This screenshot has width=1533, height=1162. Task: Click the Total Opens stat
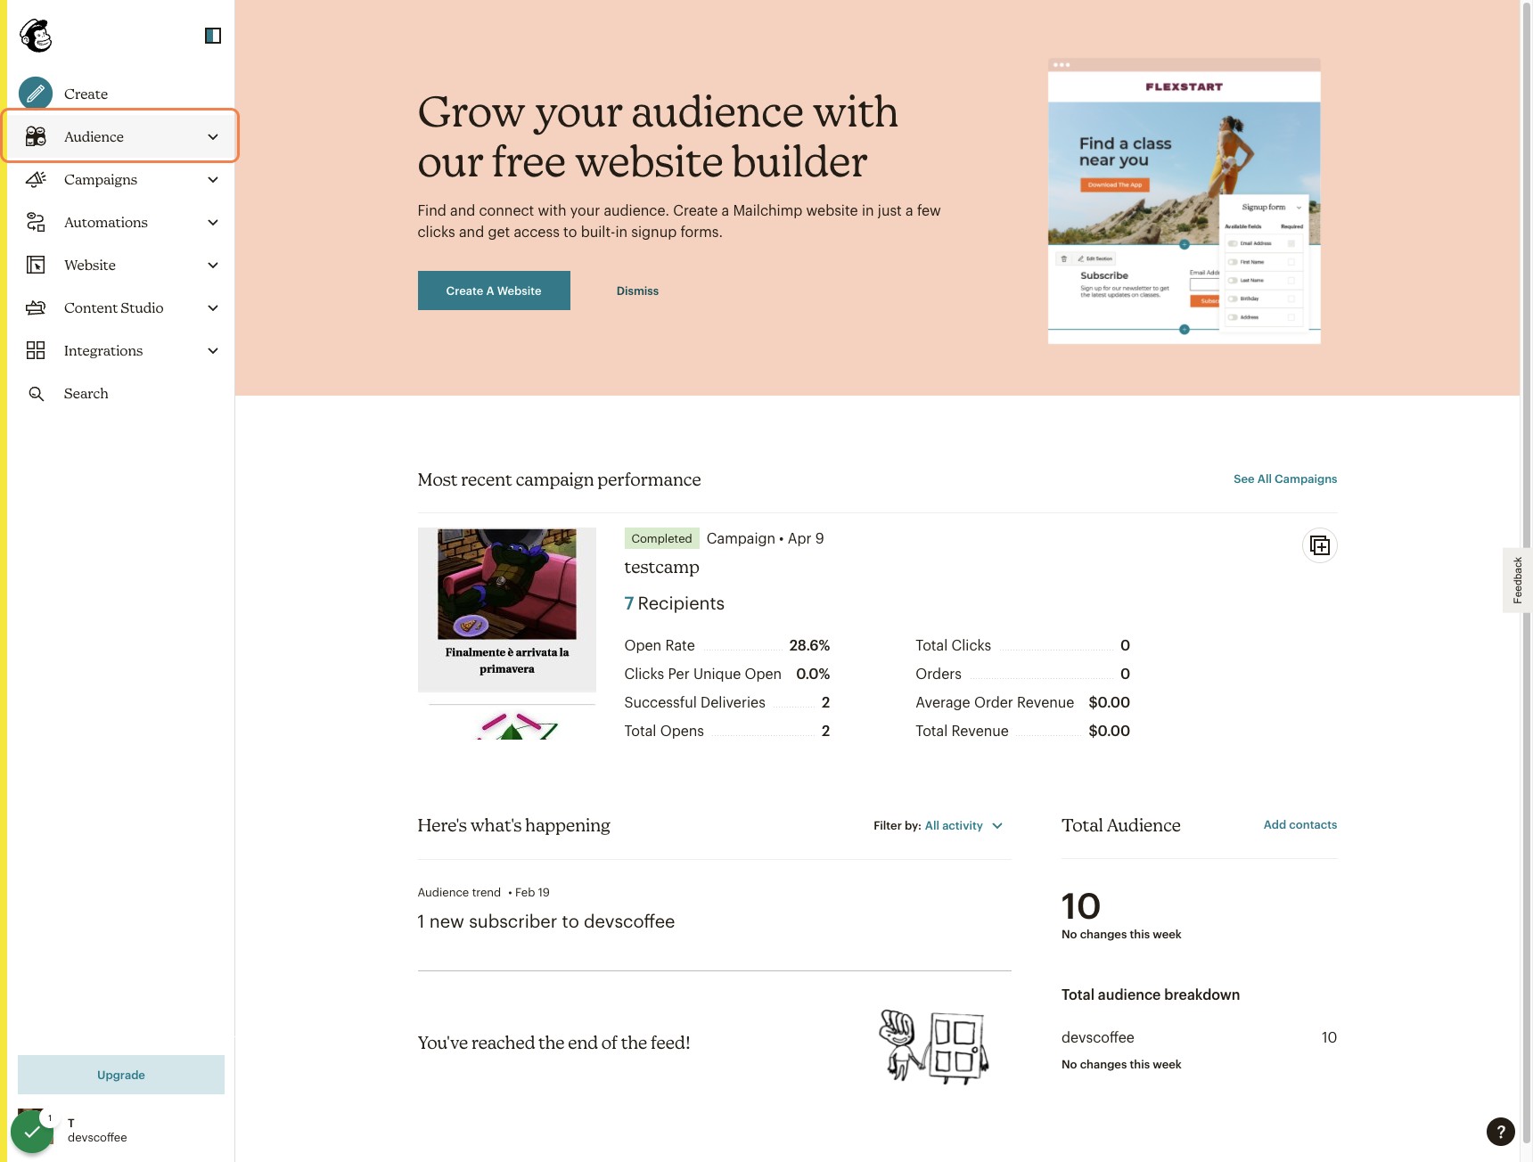pyautogui.click(x=727, y=731)
